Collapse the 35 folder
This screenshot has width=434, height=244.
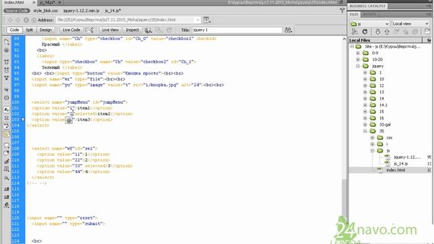pos(365,131)
